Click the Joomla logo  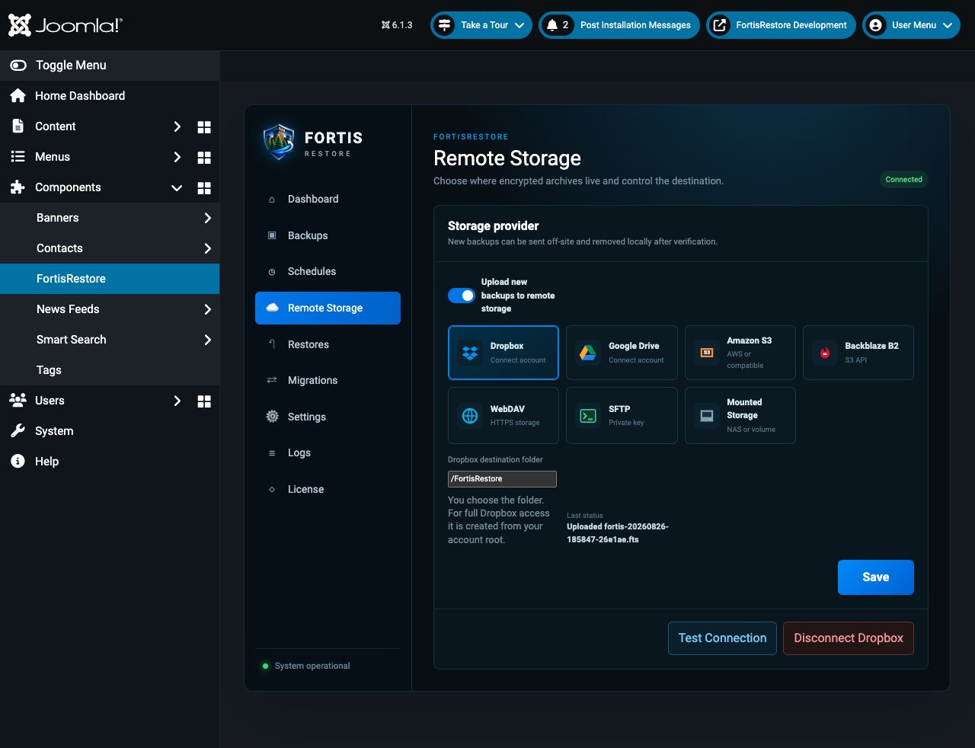65,25
